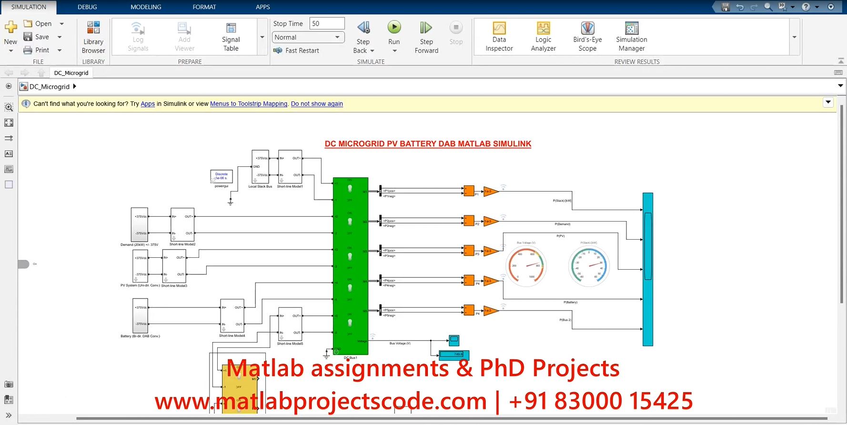Click the Bus Voltage gauge dial

click(x=526, y=266)
